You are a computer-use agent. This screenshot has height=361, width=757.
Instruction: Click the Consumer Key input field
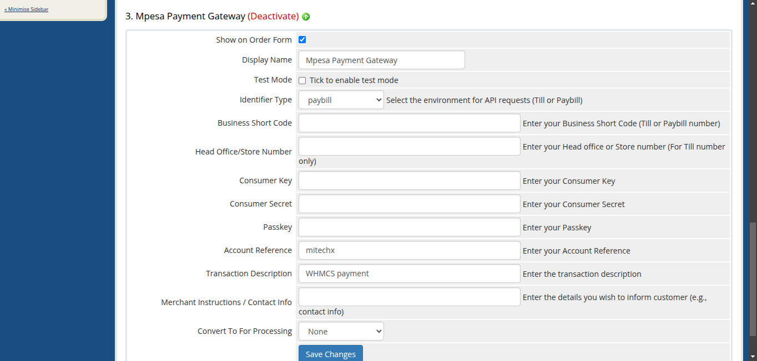click(410, 180)
